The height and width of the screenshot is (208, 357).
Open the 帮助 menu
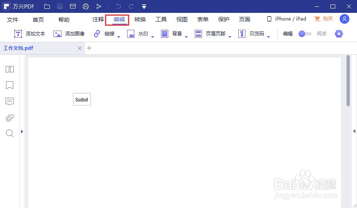pyautogui.click(x=64, y=20)
